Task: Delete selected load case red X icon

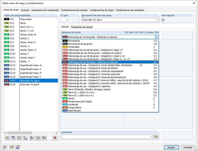Action: tap(55, 138)
